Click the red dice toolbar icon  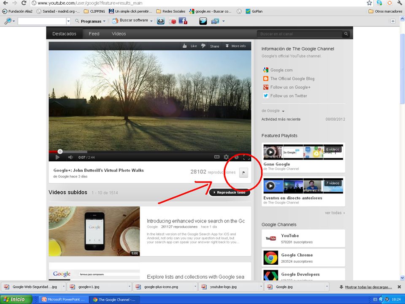pyautogui.click(x=172, y=21)
